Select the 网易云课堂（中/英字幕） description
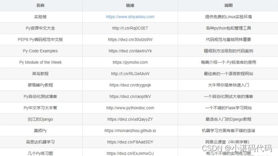This screenshot has height=156, width=278. point(228,142)
